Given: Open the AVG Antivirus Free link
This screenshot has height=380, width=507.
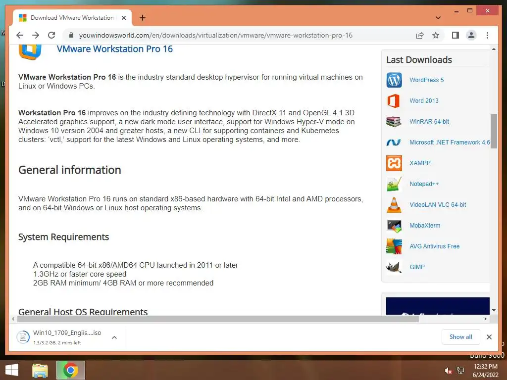Looking at the screenshot, I should (x=434, y=246).
